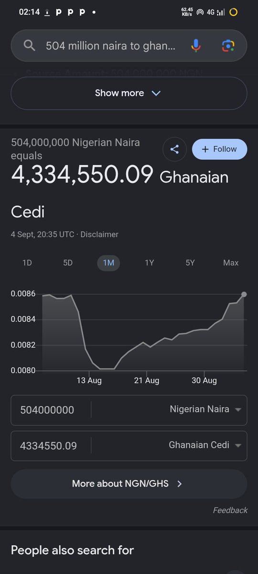Tap the chart's latest data point
The image size is (258, 574).
tap(244, 294)
